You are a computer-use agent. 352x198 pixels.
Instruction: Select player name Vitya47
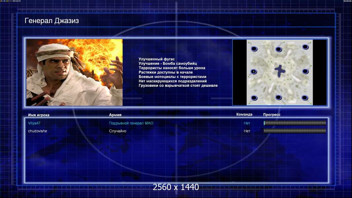click(34, 123)
